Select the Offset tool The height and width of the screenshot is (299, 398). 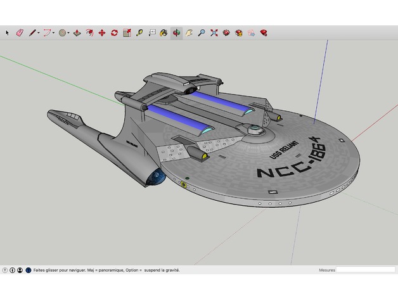(x=89, y=32)
